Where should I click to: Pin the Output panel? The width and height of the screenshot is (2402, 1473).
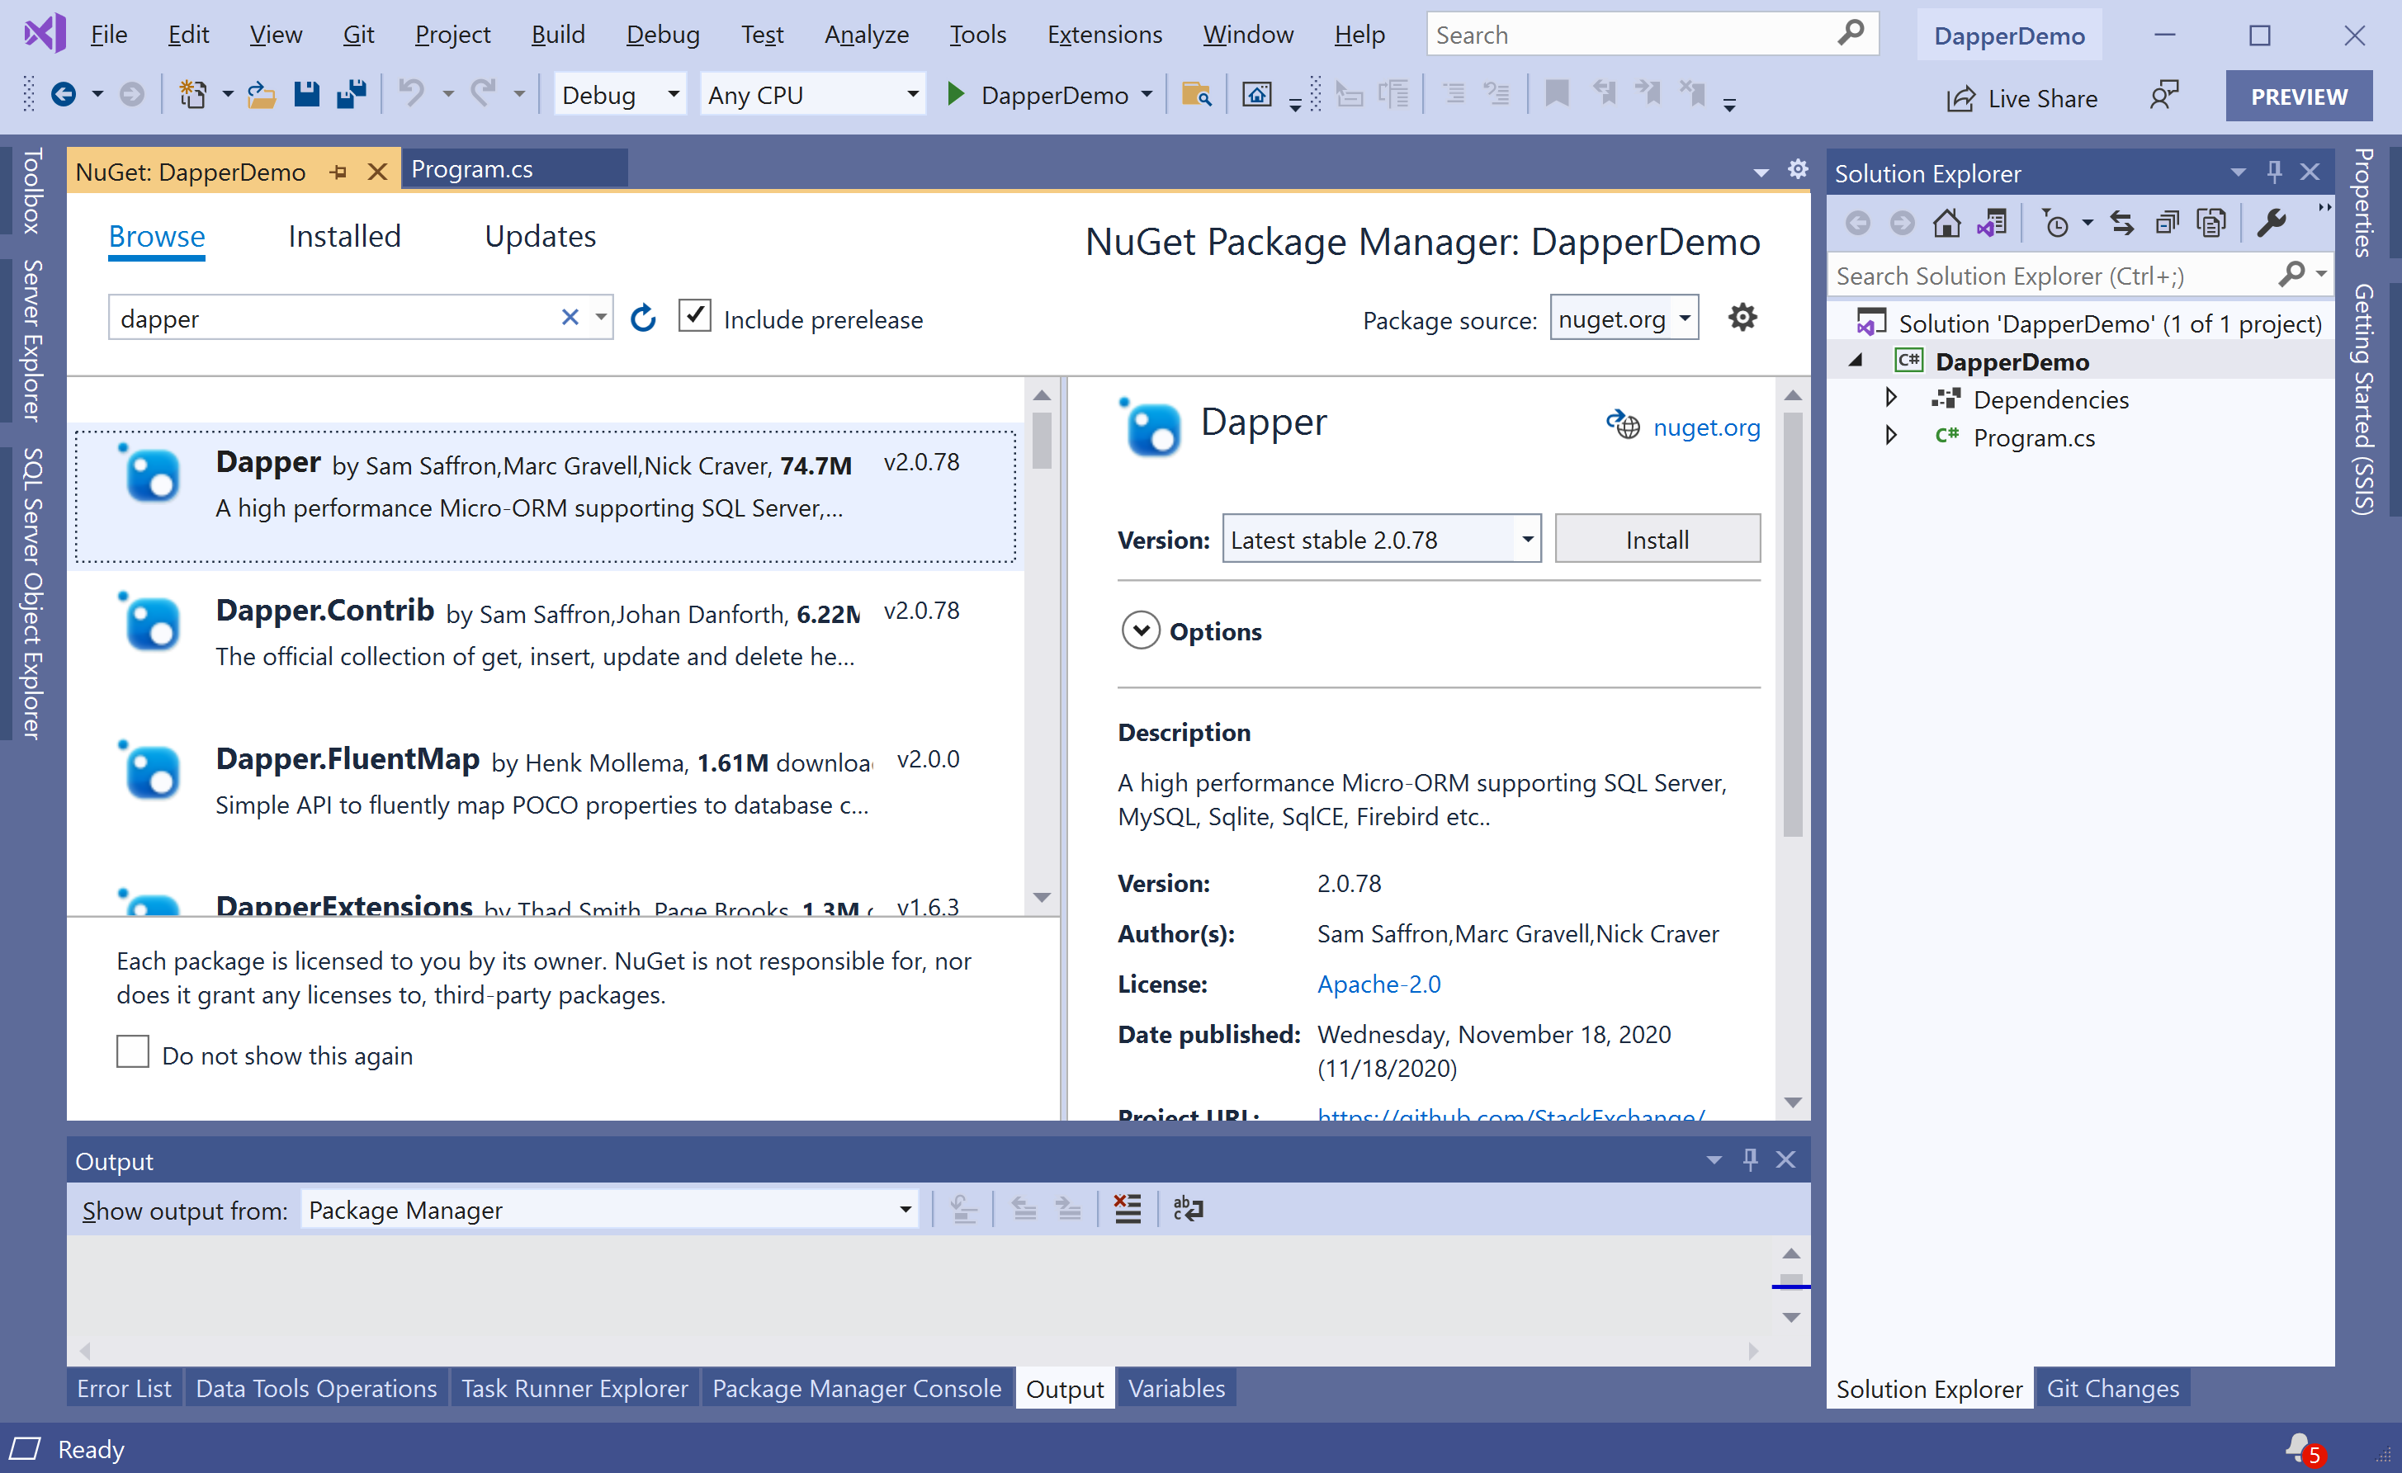(x=1750, y=1159)
